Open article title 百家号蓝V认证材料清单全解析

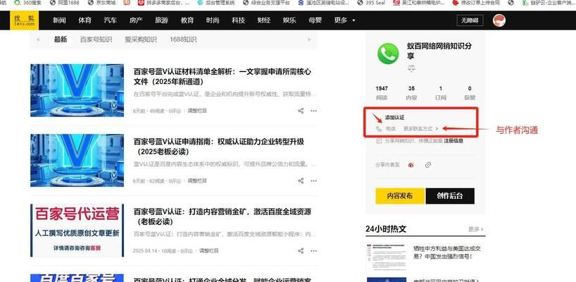pyautogui.click(x=223, y=76)
